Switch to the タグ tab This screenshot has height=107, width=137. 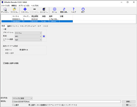tap(39, 26)
